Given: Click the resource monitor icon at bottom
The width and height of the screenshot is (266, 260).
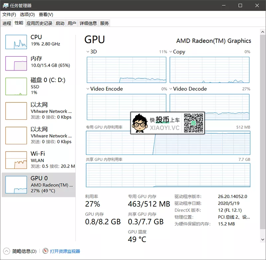Looking at the screenshot, I should tap(46, 251).
